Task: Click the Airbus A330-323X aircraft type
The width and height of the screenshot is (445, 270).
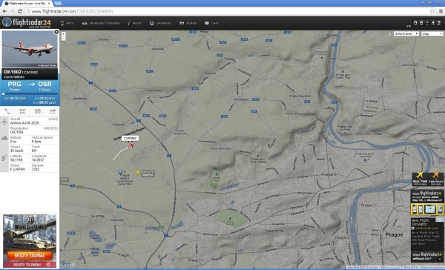Action: coord(24,123)
